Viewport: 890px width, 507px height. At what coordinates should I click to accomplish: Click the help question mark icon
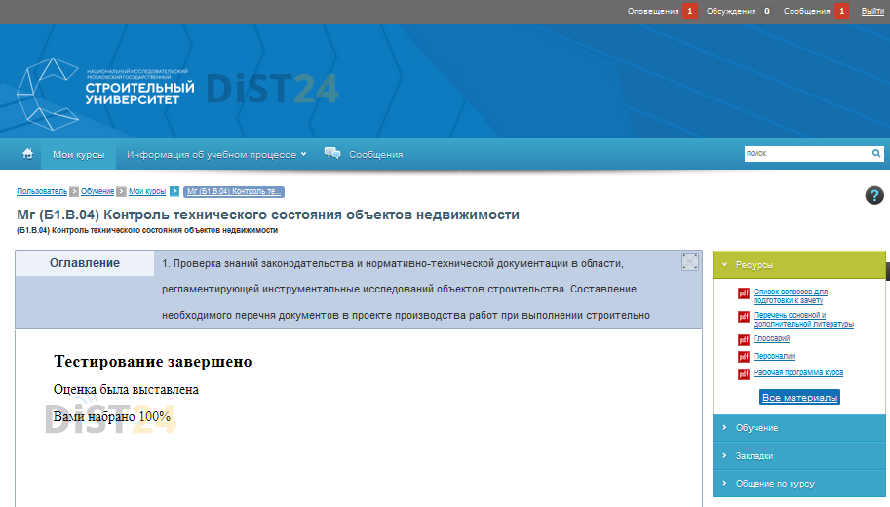pos(874,195)
